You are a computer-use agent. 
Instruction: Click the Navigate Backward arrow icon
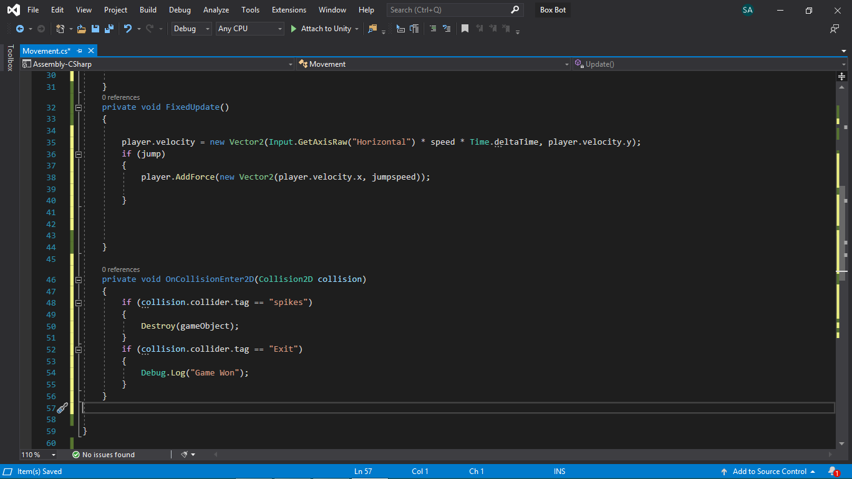(20, 29)
